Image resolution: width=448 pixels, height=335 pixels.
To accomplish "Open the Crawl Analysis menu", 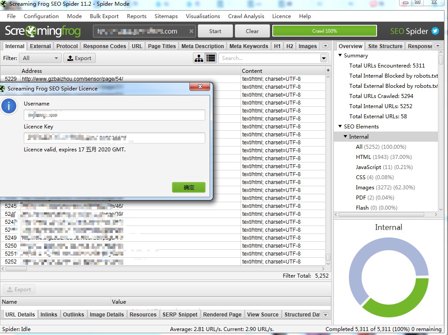I will 246,16.
